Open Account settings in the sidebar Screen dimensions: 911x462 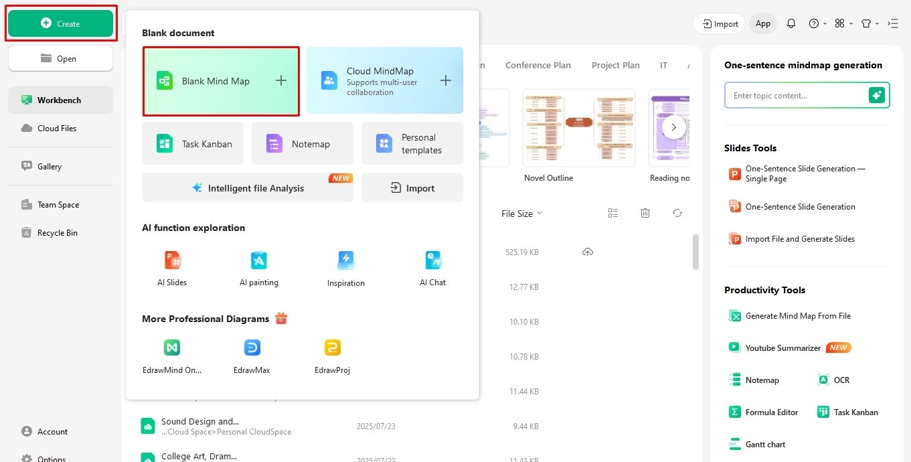(60, 431)
